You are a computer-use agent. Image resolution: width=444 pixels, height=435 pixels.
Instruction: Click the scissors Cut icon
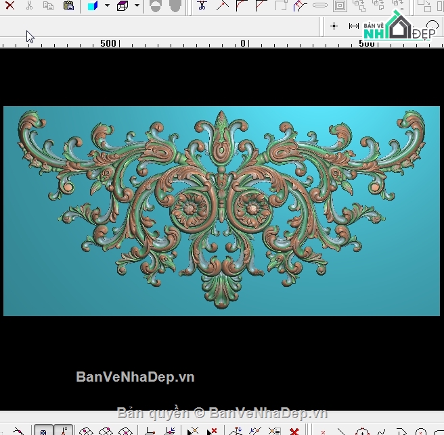pos(29,6)
